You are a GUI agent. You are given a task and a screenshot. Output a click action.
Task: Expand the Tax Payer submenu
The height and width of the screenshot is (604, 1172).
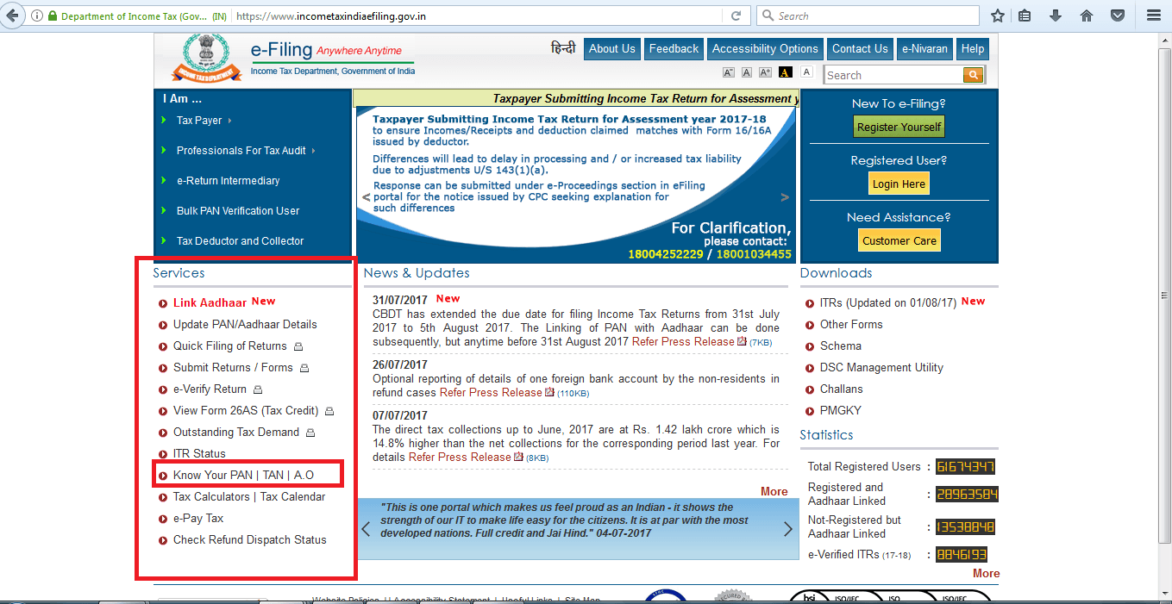point(200,121)
